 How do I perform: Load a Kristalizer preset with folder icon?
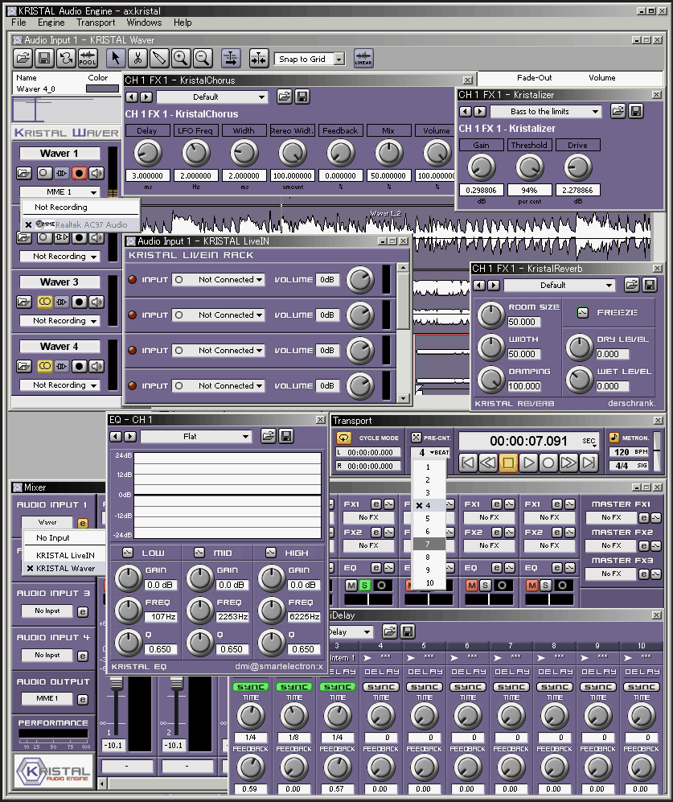coord(618,112)
